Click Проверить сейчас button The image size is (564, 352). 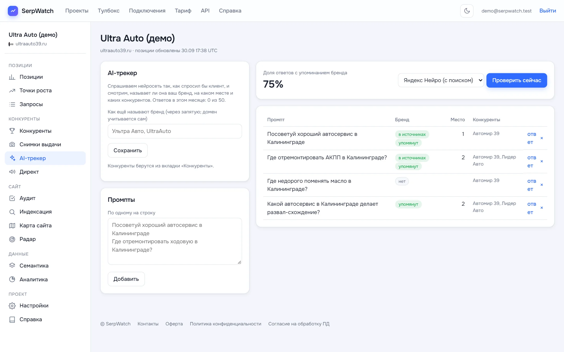coord(516,80)
